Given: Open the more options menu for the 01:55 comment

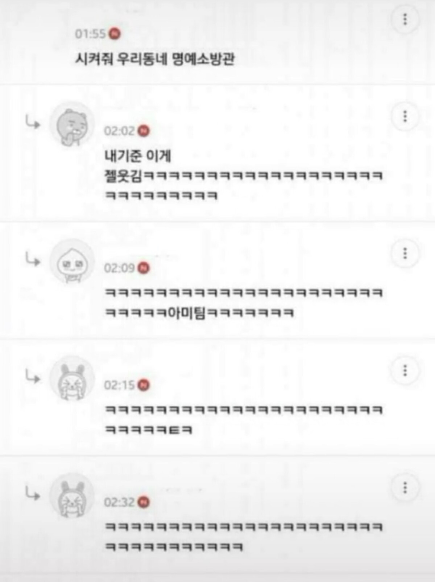Looking at the screenshot, I should [x=405, y=19].
